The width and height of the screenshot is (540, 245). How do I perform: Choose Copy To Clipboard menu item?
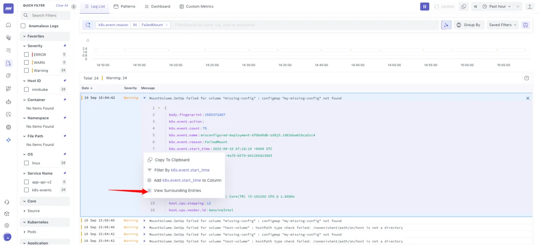click(184, 160)
